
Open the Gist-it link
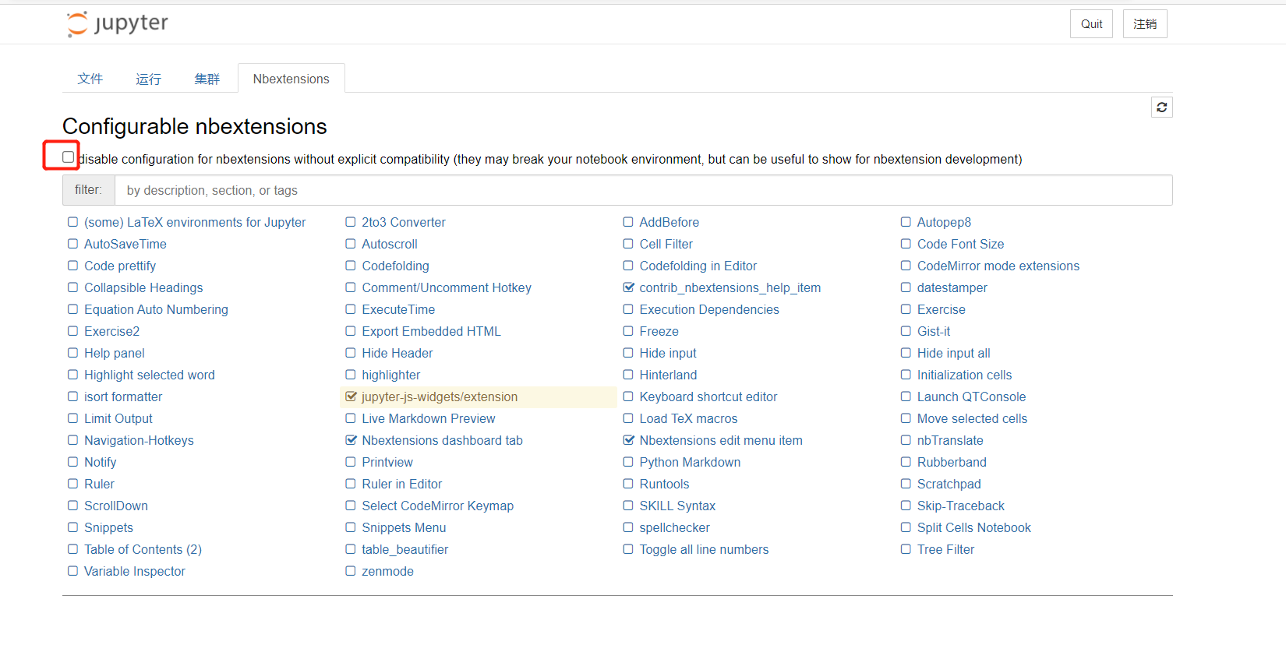tap(934, 331)
